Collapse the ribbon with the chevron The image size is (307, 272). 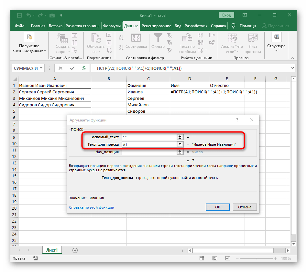[292, 58]
